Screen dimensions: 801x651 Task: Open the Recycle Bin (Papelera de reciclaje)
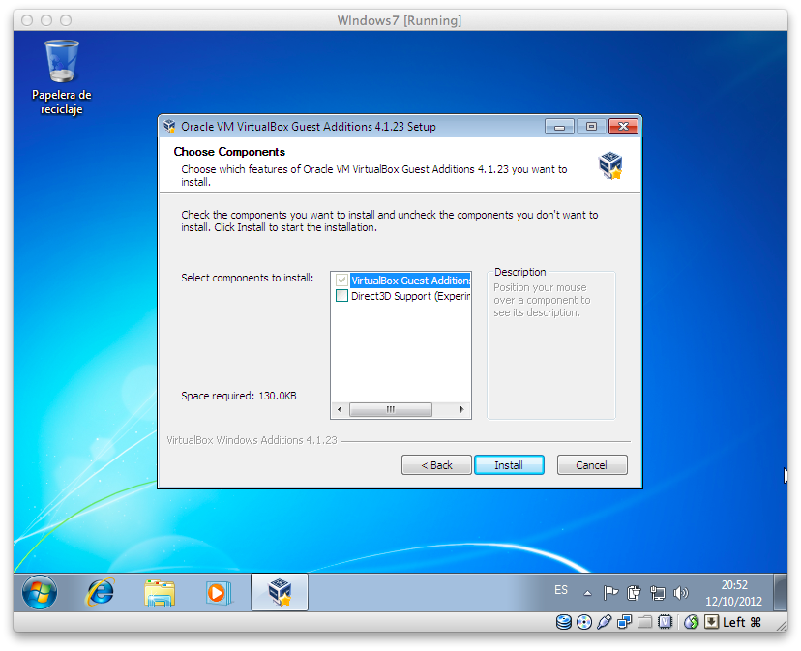point(61,77)
